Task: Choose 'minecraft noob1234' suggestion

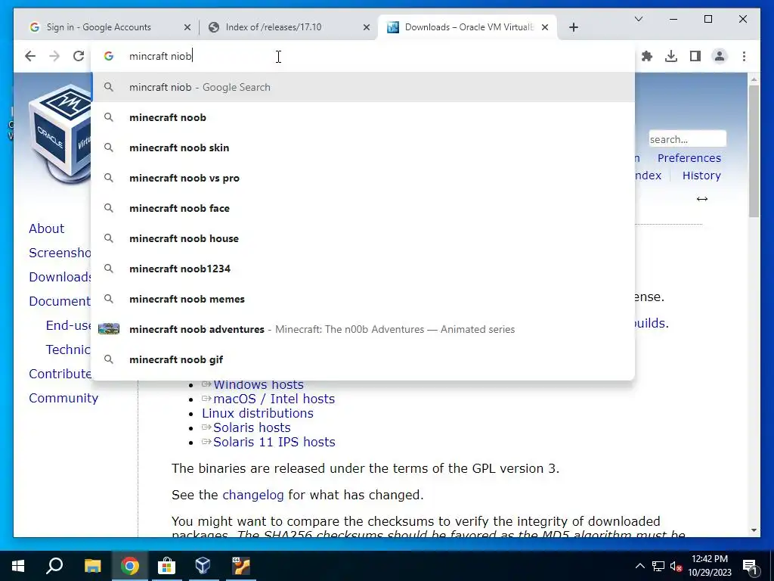Action: coord(363,269)
